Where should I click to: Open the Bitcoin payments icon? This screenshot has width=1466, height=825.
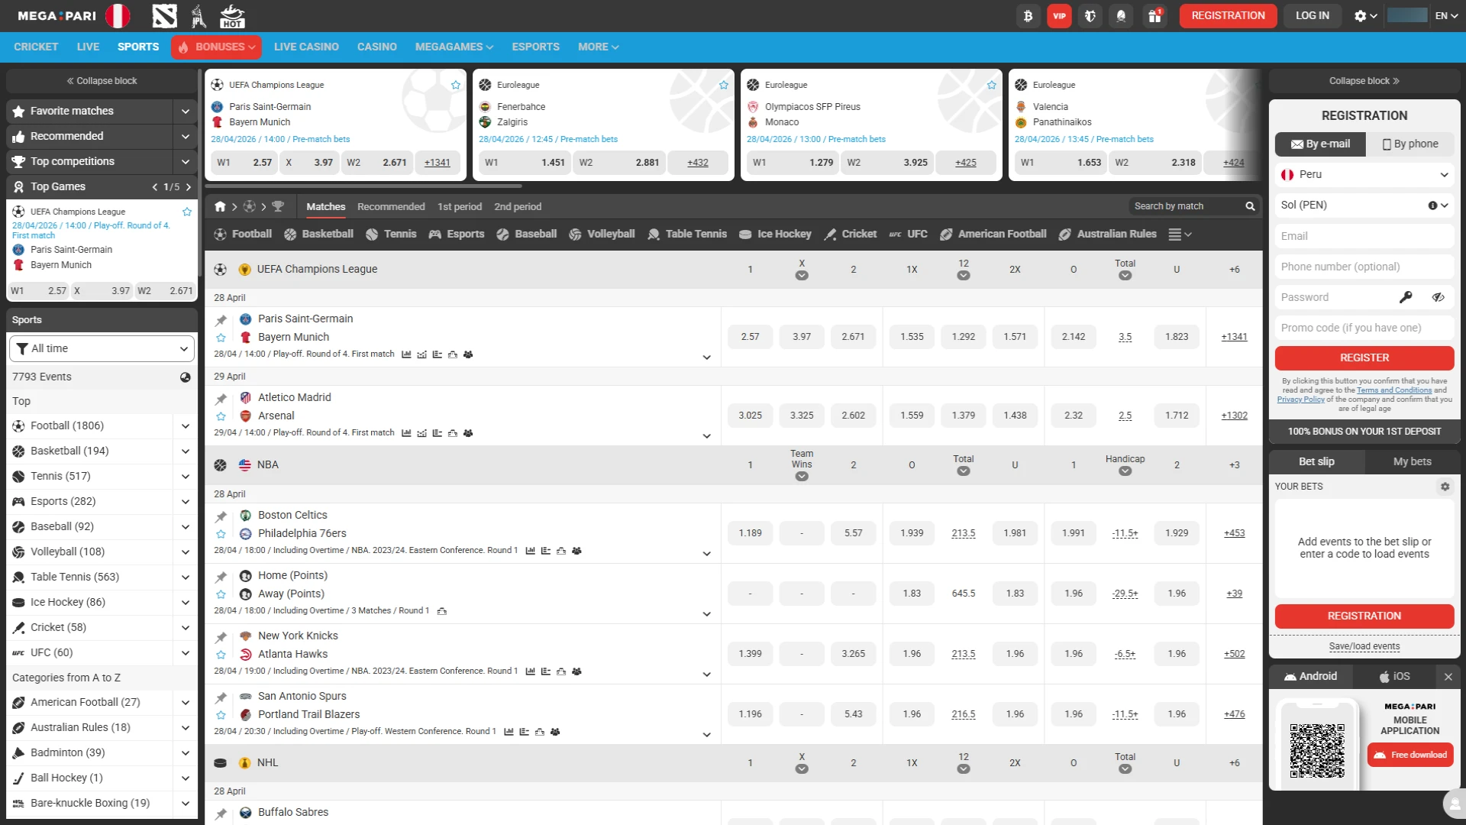click(x=1028, y=16)
